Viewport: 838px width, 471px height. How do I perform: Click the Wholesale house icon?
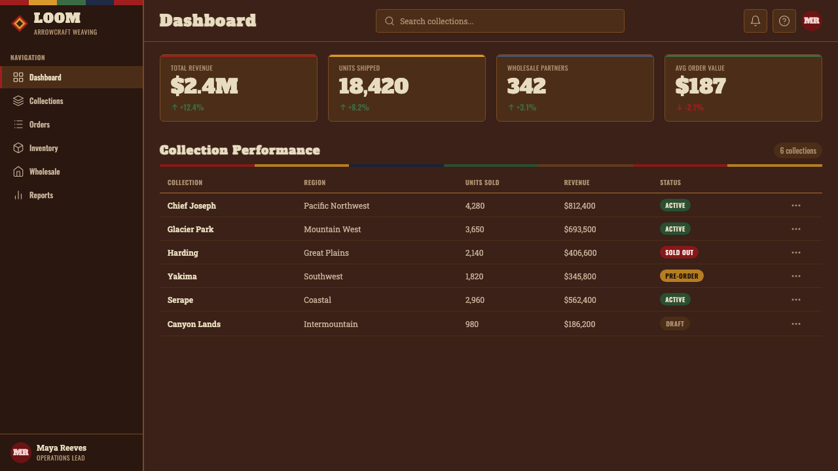tap(18, 171)
